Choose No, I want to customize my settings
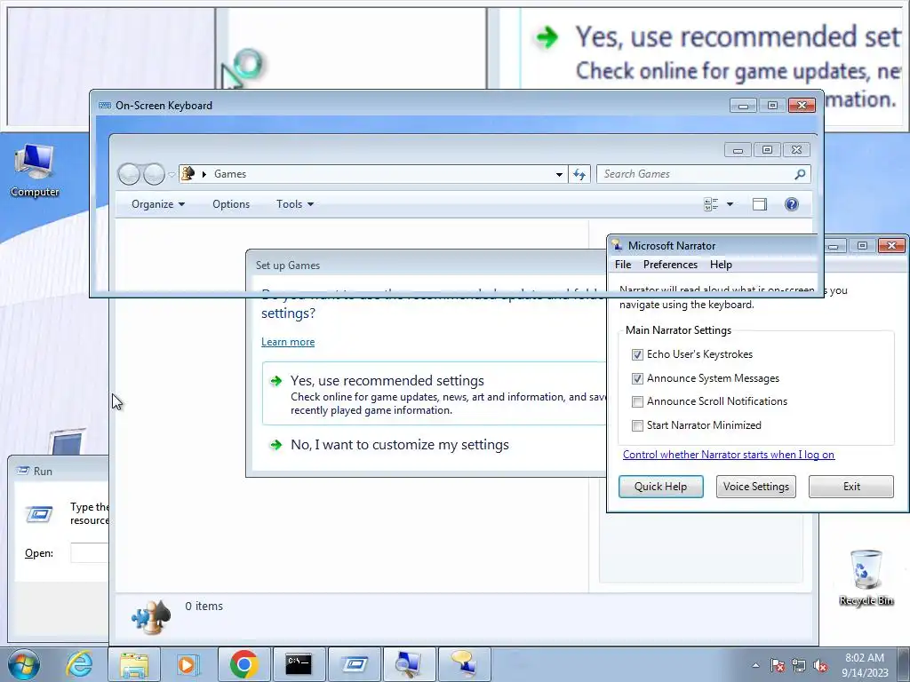Image resolution: width=910 pixels, height=682 pixels. 399,445
